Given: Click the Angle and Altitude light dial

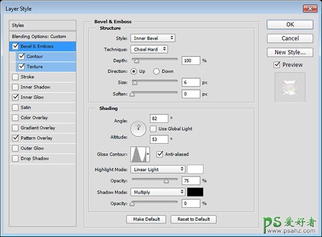Looking at the screenshot, I should click(139, 128).
